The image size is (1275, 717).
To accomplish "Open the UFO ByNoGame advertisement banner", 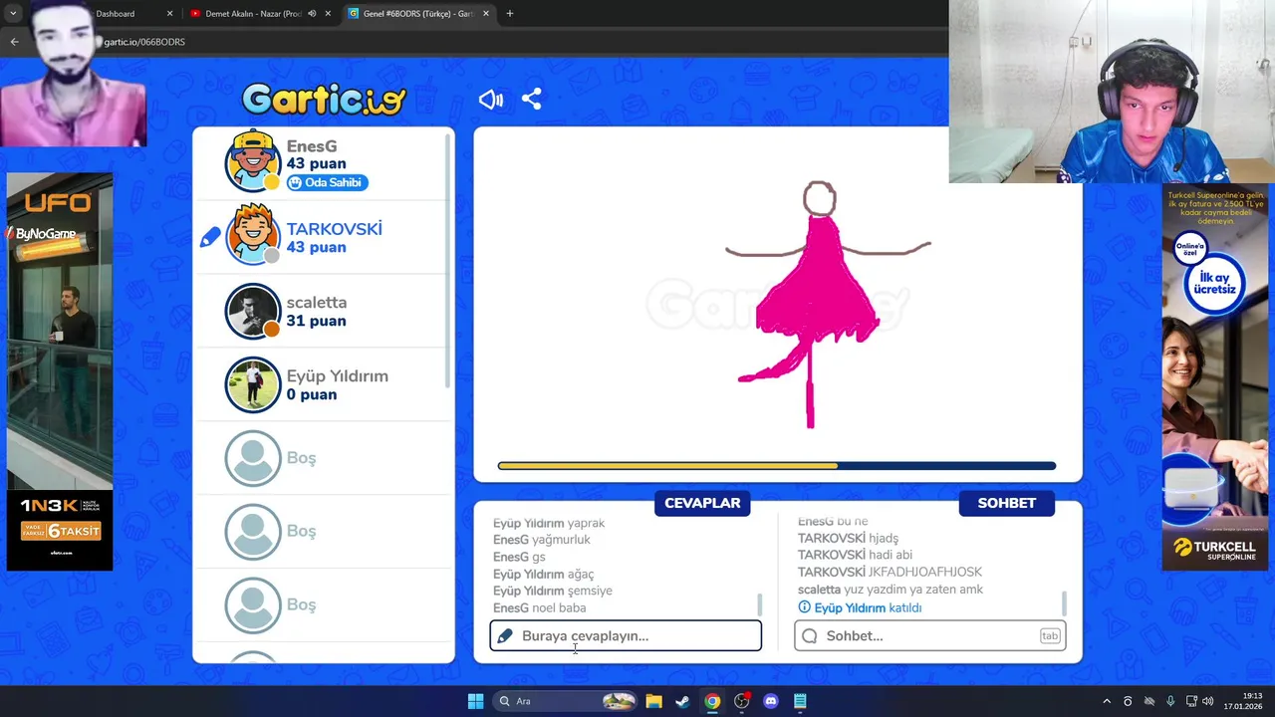I will [x=60, y=332].
